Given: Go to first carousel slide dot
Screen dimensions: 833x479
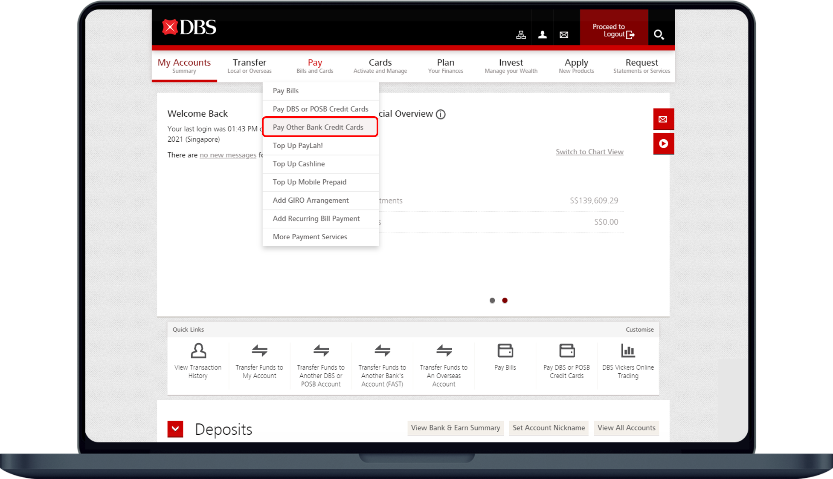Looking at the screenshot, I should click(492, 301).
